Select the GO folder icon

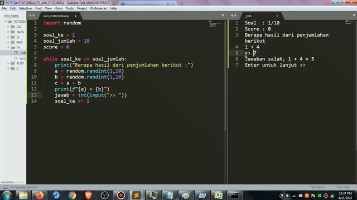pos(13,27)
